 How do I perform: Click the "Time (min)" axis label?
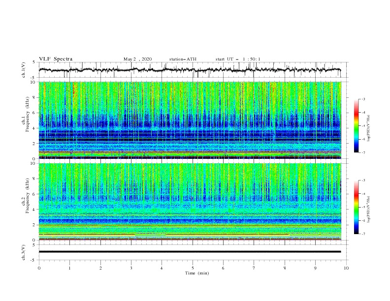pyautogui.click(x=197, y=273)
